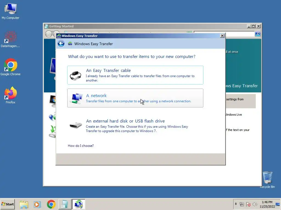281x210 pixels.
Task: Open the Recycle Bin
Action: point(267,180)
